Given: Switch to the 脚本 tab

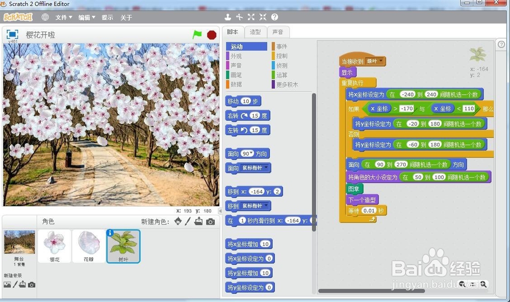Looking at the screenshot, I should tap(233, 32).
